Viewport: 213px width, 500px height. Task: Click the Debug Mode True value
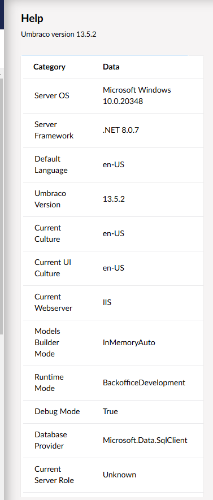pos(110,411)
